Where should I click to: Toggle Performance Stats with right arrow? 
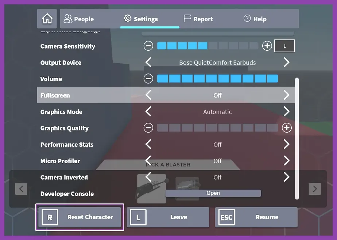[287, 144]
